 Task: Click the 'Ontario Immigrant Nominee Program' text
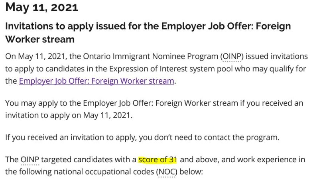(x=151, y=56)
